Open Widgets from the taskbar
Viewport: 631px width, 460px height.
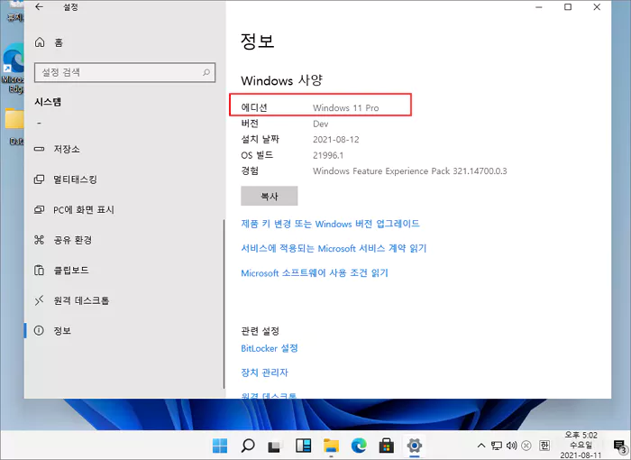(x=303, y=446)
